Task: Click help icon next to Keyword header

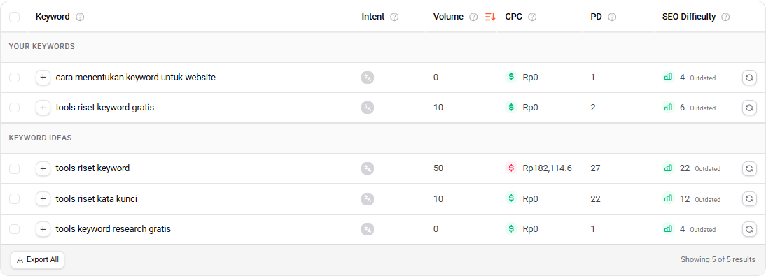Action: (x=80, y=17)
